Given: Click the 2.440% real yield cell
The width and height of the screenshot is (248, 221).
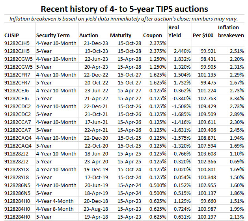Looking at the screenshot, I should 180,51.
